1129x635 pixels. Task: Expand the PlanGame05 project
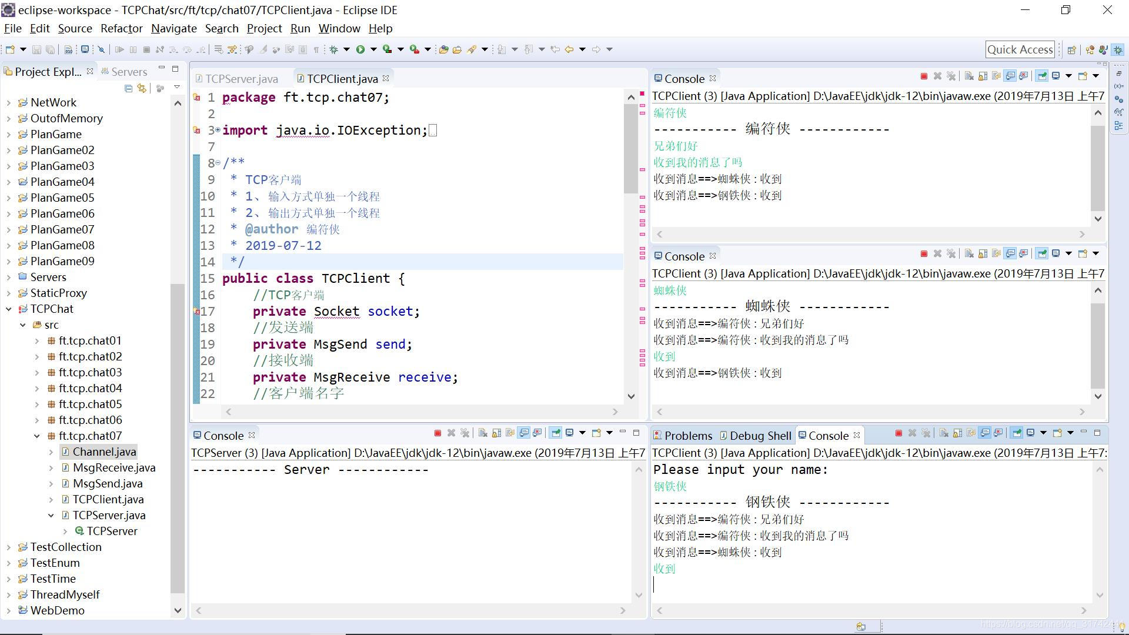(x=8, y=198)
